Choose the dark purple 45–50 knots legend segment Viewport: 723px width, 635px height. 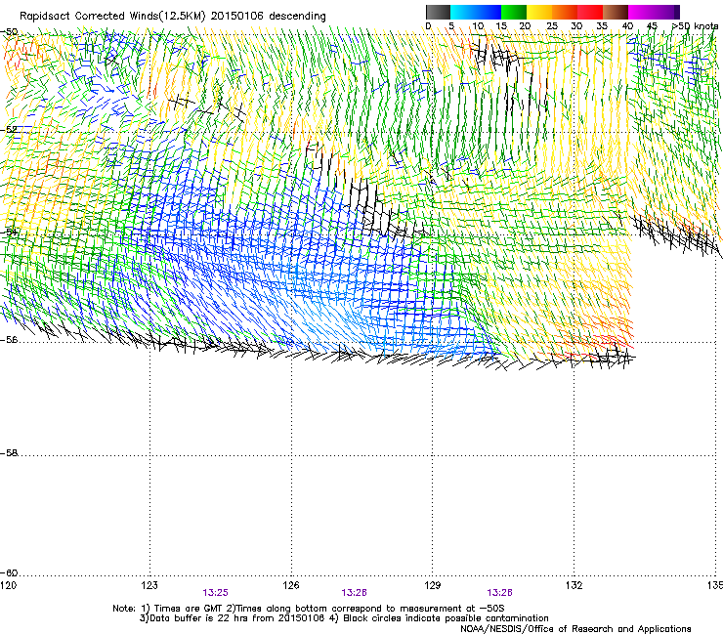[666, 12]
